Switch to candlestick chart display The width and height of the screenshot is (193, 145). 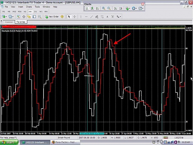(92, 8)
